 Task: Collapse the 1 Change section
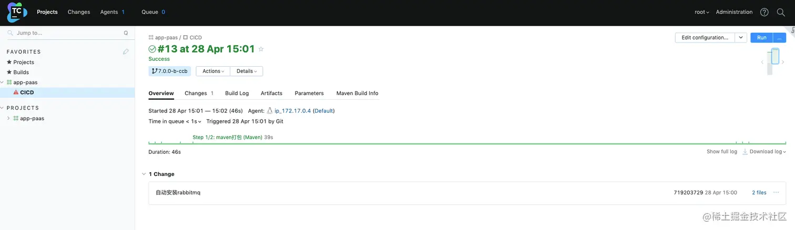pos(144,174)
